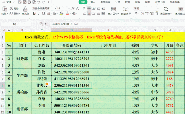
Task: Open the font name dropdown 方正小标宋简体
Action: (55, 8)
